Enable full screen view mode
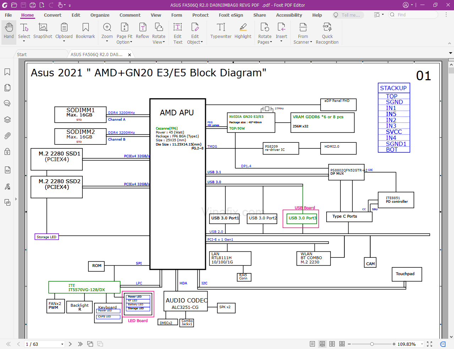This screenshot has height=349, width=454. 430,344
